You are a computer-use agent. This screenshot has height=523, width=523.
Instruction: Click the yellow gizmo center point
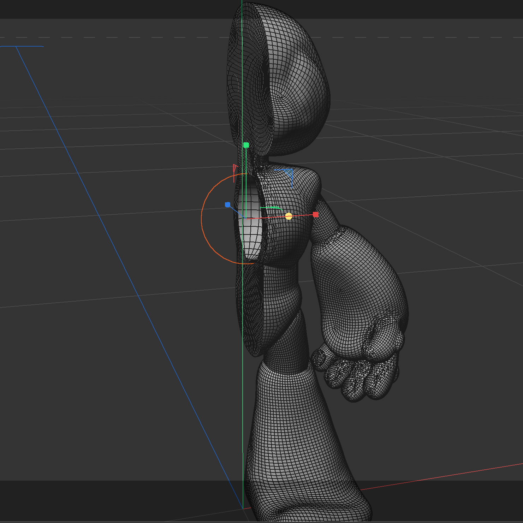click(289, 216)
